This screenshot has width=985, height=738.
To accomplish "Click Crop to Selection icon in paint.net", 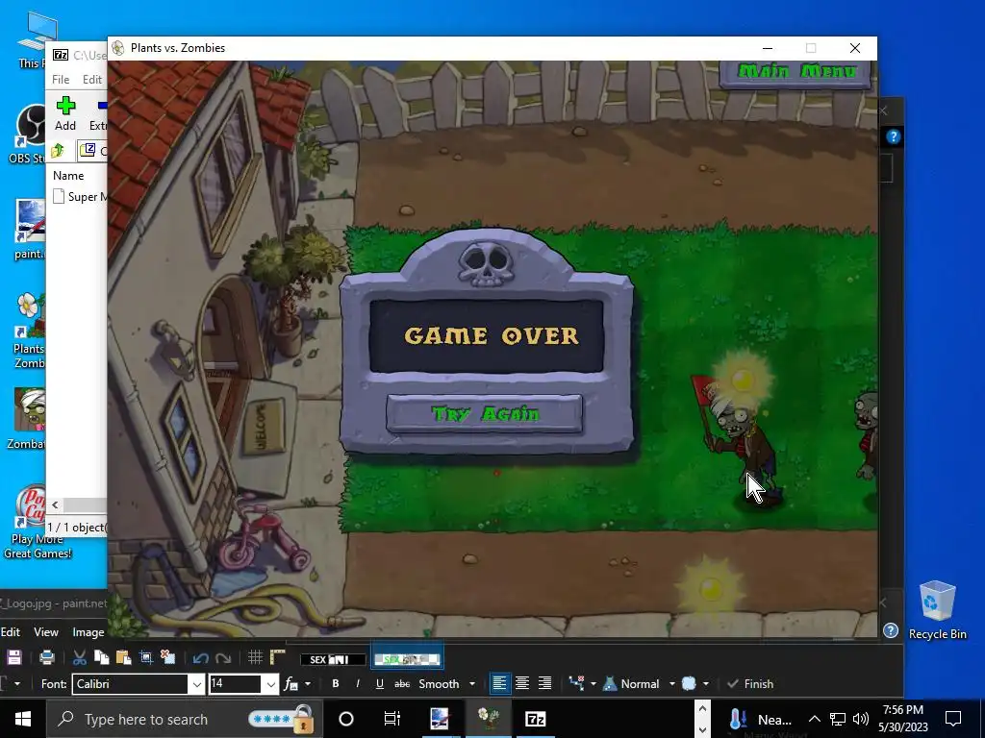I will click(146, 657).
